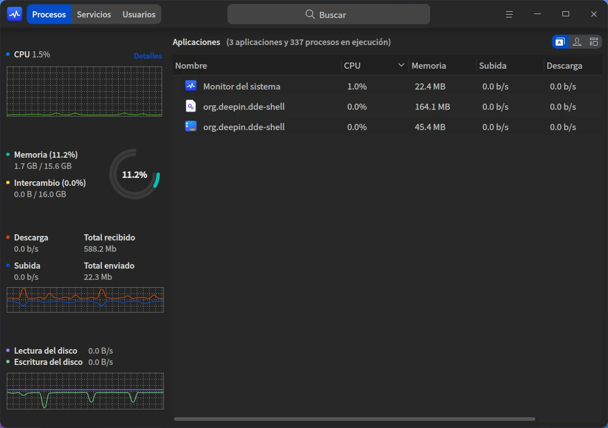Viewport: 608px width, 428px height.
Task: Show all processes view
Action: (x=594, y=42)
